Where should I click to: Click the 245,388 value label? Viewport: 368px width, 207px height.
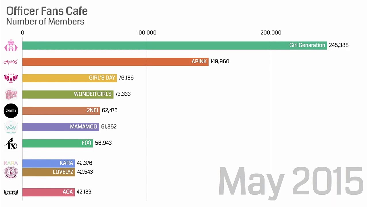(x=338, y=45)
